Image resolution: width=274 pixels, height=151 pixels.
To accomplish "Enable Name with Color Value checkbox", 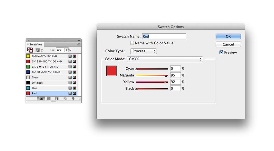I will click(132, 43).
